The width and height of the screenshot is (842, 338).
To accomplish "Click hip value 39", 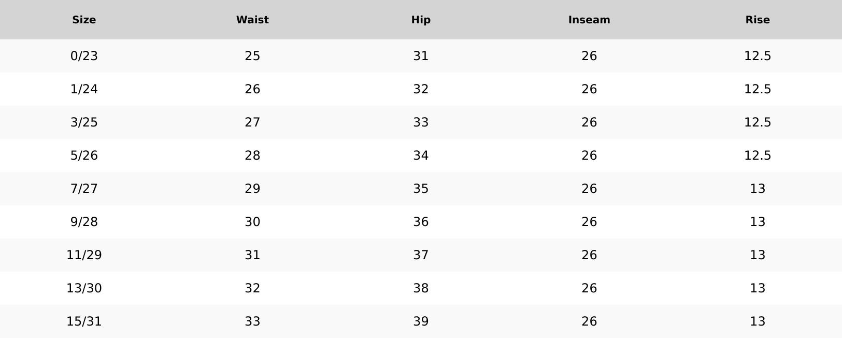I will click(421, 321).
